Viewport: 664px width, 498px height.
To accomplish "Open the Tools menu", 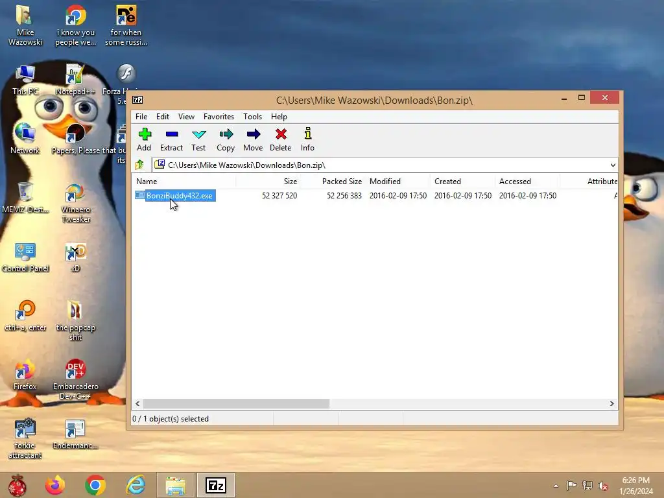I will click(252, 117).
